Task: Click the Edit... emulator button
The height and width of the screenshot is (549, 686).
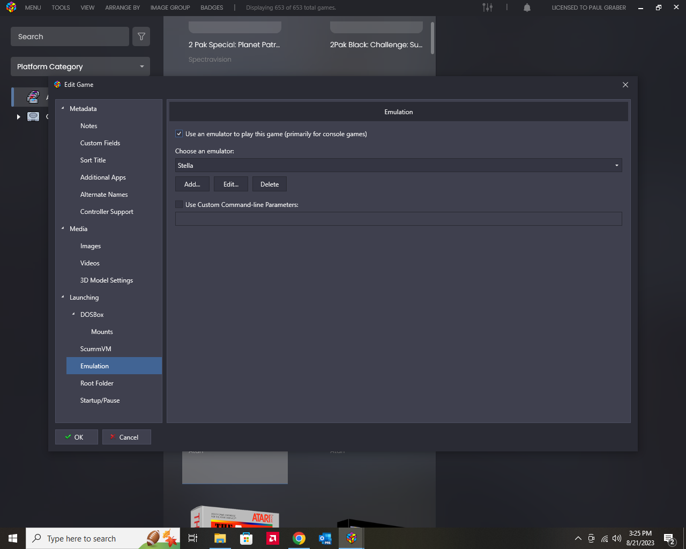Action: click(x=231, y=184)
